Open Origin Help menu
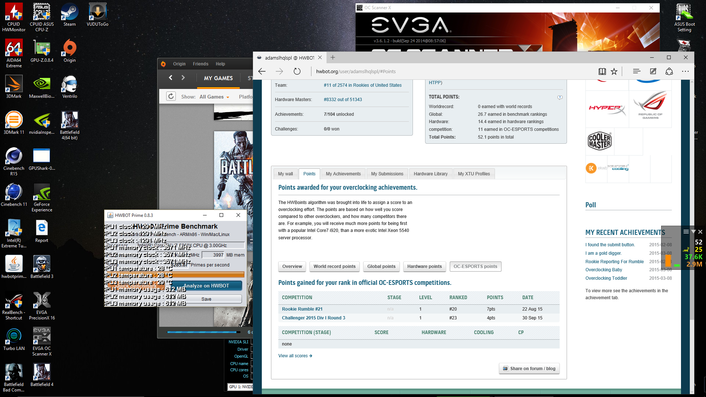 (x=220, y=64)
